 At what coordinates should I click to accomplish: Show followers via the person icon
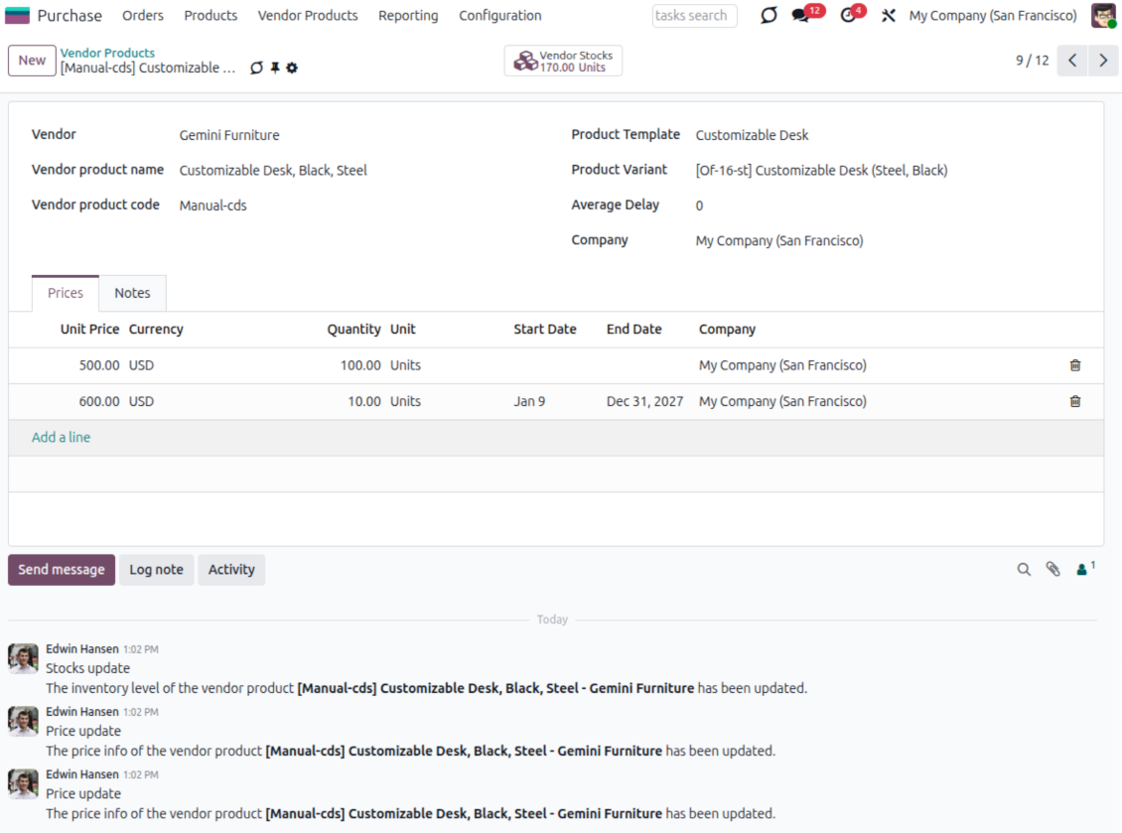pos(1083,570)
